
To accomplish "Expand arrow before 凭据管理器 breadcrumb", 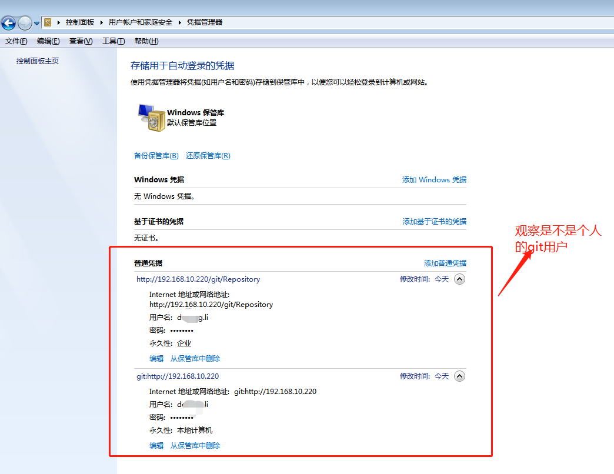I will point(180,22).
